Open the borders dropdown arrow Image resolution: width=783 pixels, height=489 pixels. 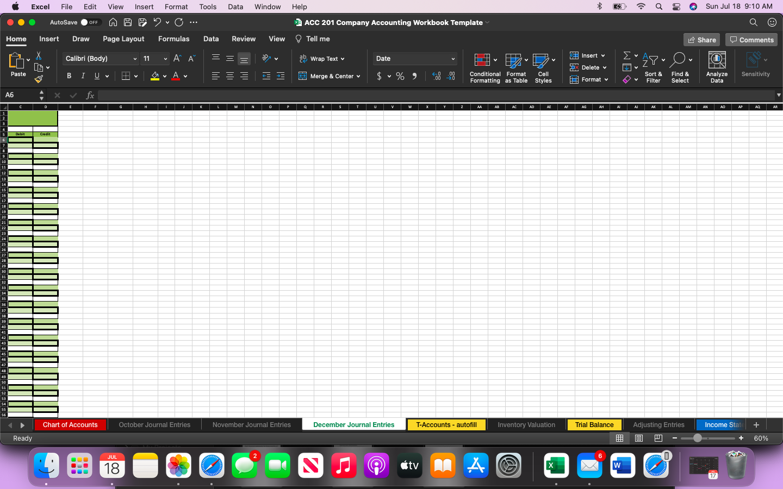click(x=136, y=77)
